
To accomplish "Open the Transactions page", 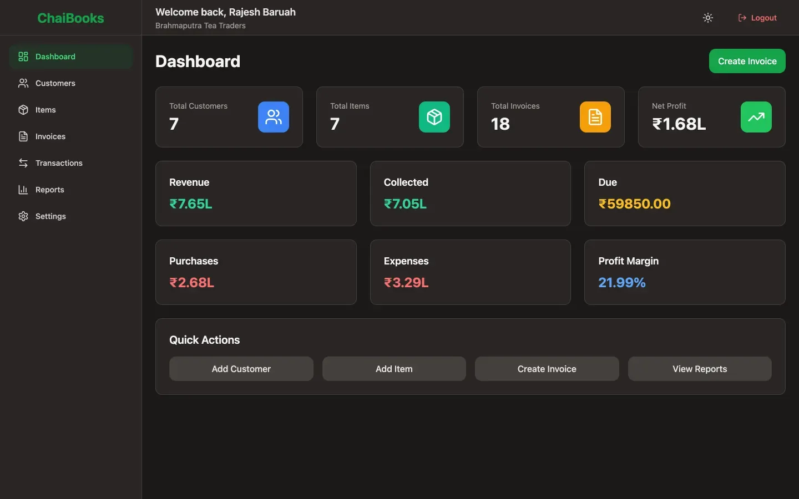I will pyautogui.click(x=71, y=163).
